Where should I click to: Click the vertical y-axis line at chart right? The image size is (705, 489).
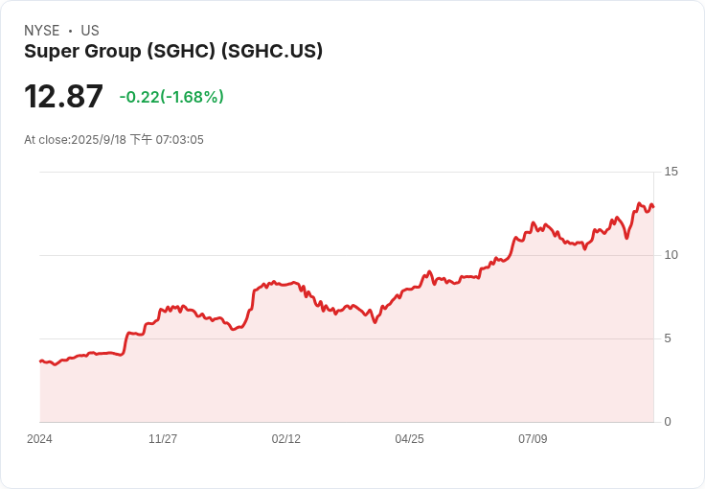click(655, 297)
